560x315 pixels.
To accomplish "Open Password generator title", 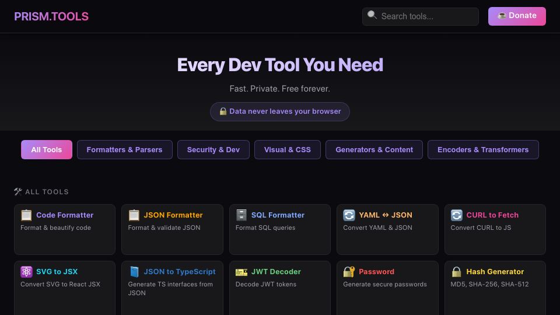I will tap(376, 271).
